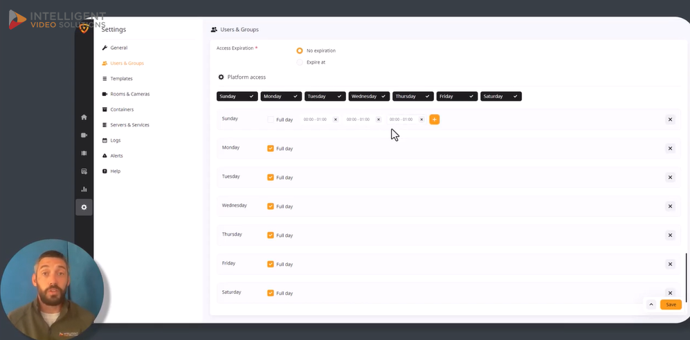
Task: Remove the second Sunday time range
Action: 379,120
